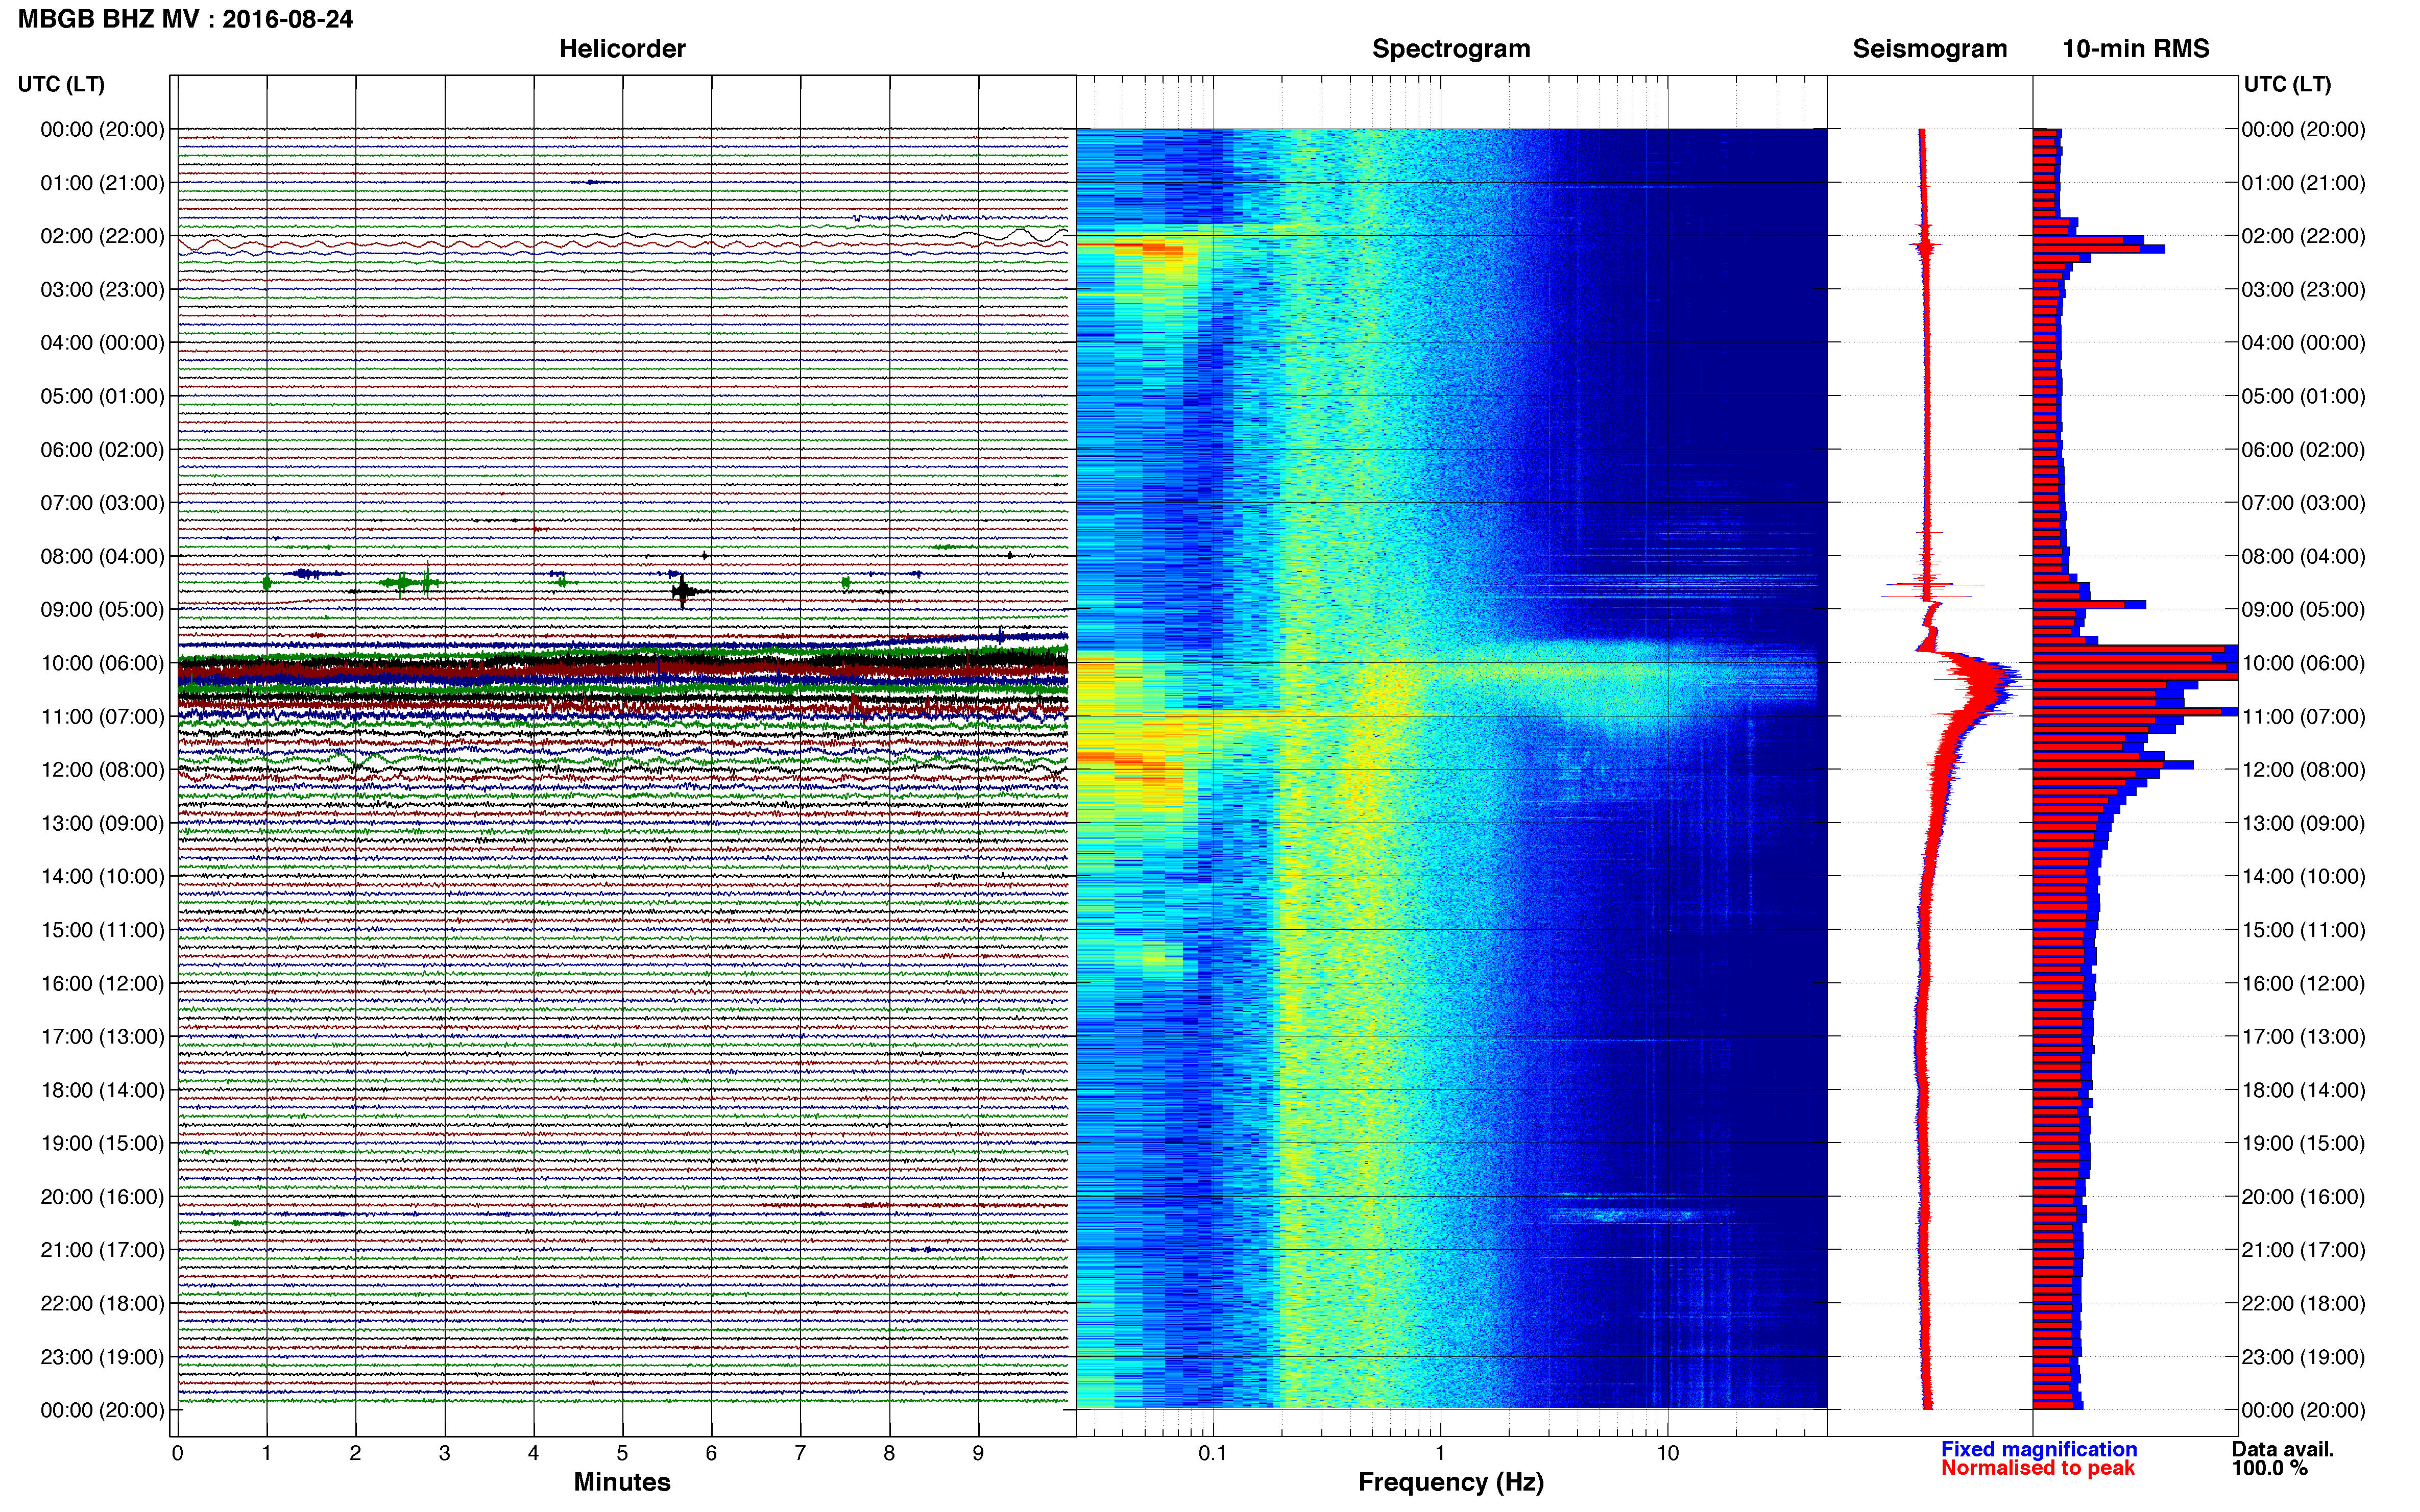Image resolution: width=2420 pixels, height=1512 pixels.
Task: Select the 10-min RMS panel heading
Action: coord(2136,49)
